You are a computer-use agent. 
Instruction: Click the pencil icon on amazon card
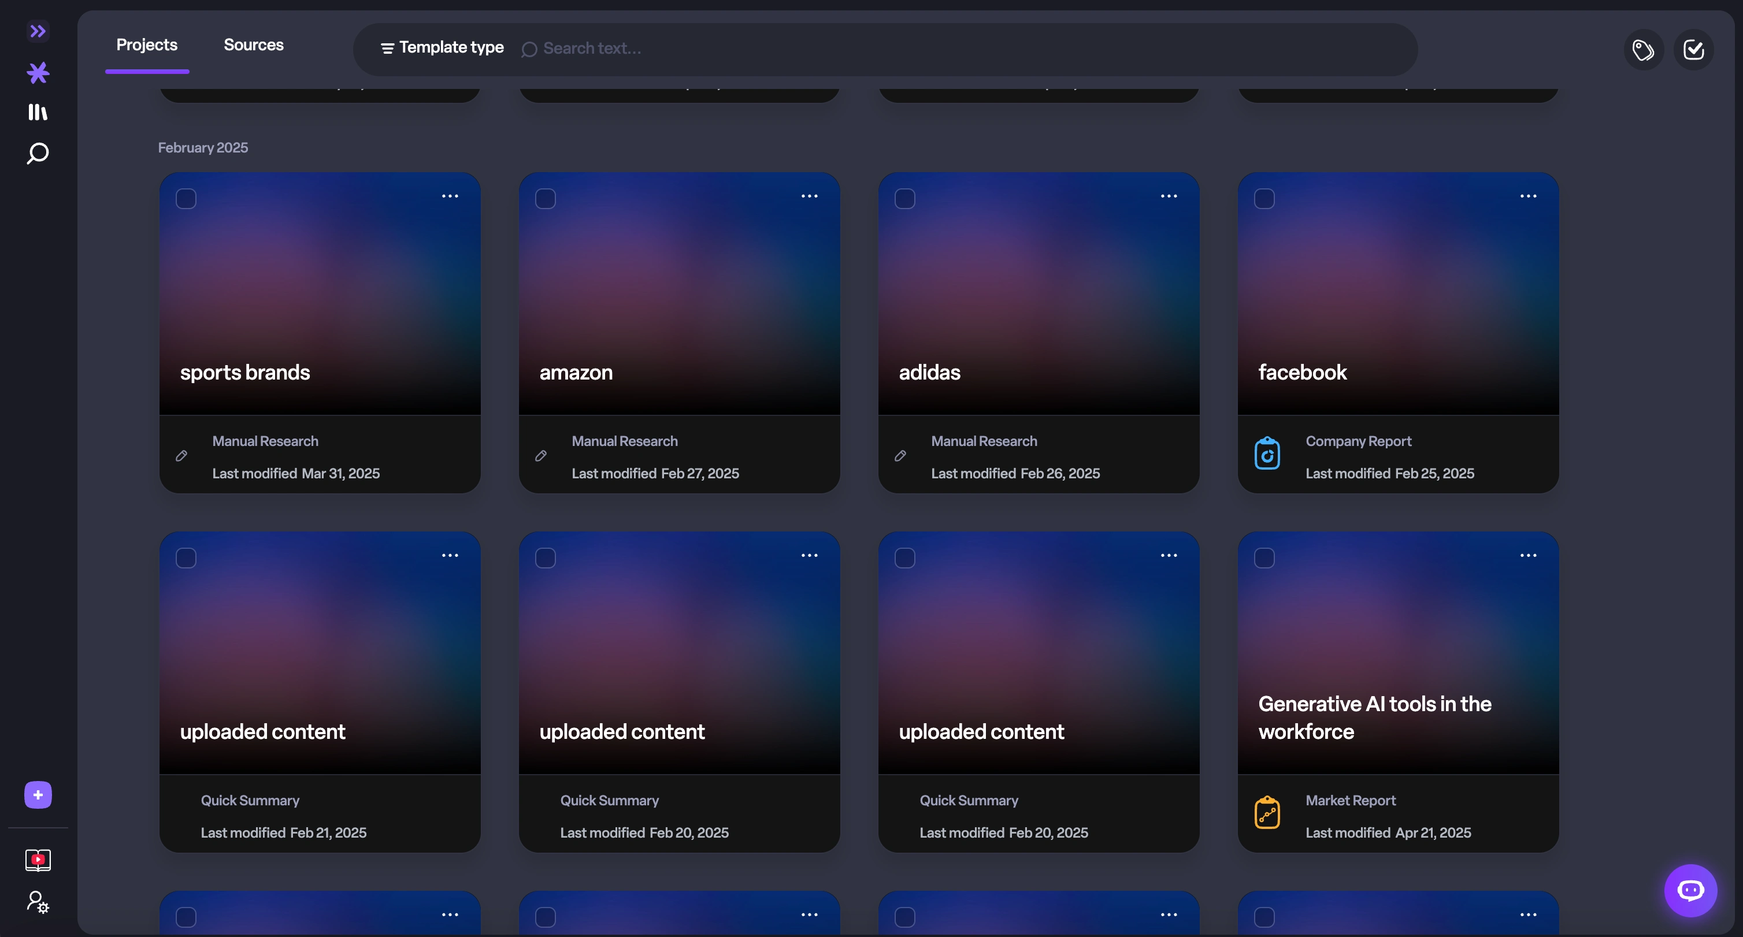[540, 456]
